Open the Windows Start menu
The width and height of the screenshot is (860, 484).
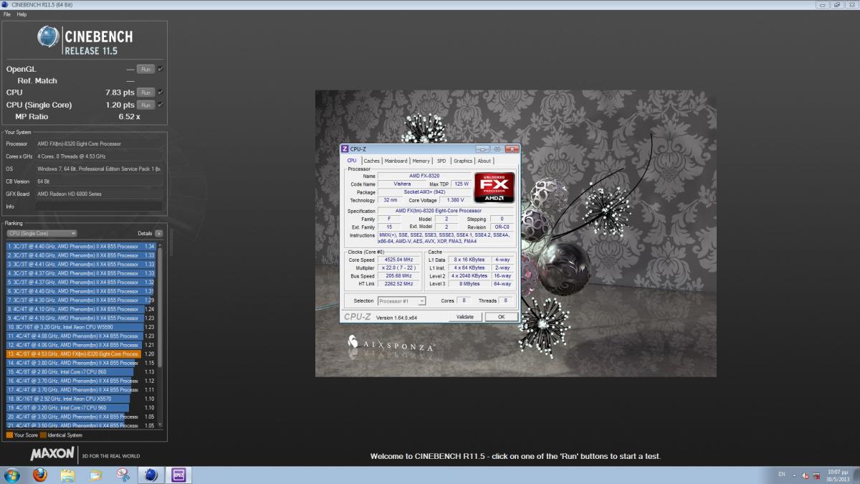[x=12, y=475]
